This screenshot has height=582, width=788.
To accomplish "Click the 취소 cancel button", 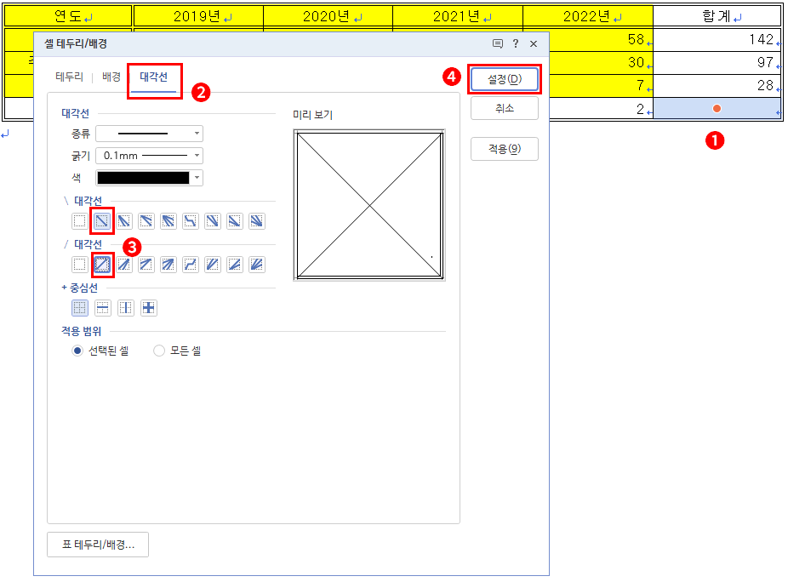I will [x=505, y=108].
